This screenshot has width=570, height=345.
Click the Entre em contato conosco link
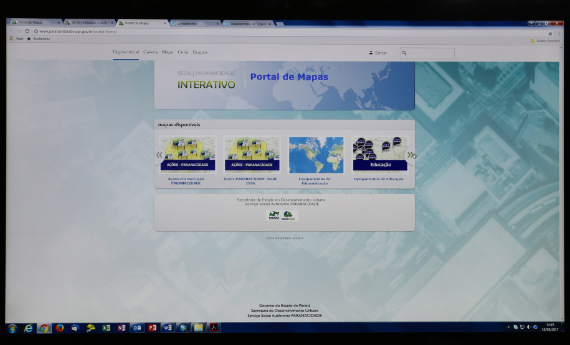click(x=284, y=238)
